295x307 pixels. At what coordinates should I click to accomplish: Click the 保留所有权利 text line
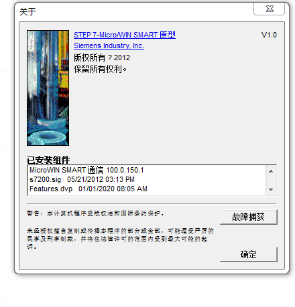(100, 69)
